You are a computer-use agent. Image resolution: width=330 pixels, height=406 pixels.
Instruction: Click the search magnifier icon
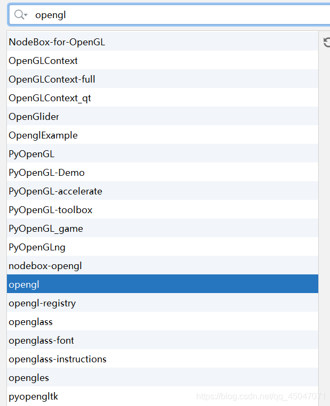(20, 15)
